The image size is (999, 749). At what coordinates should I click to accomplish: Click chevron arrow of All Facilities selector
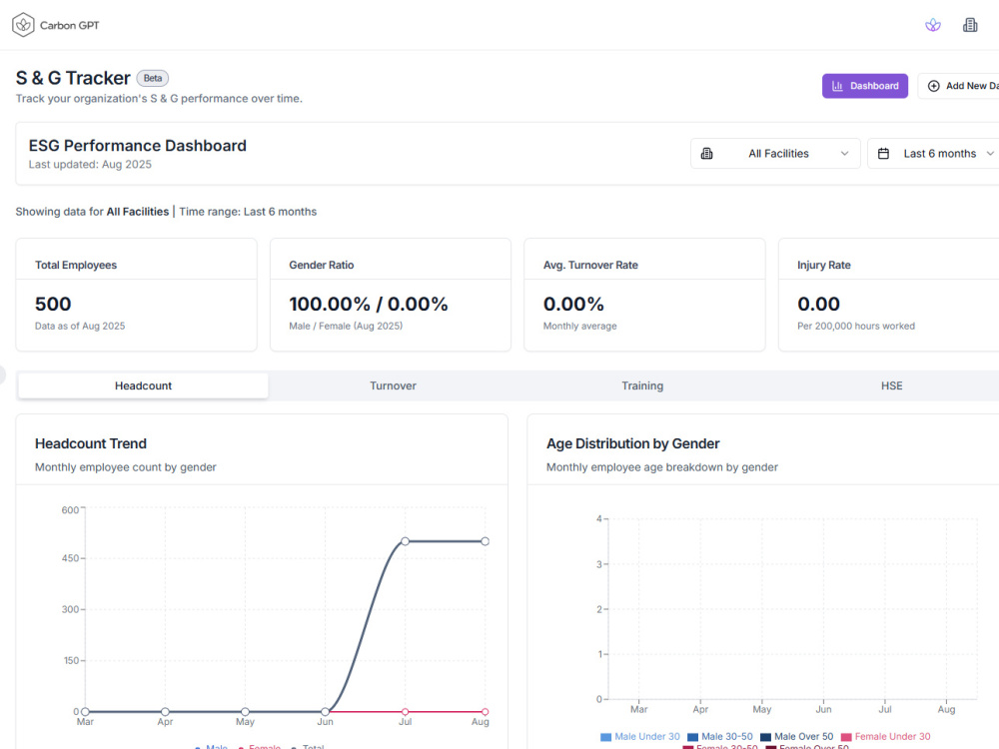(x=844, y=154)
